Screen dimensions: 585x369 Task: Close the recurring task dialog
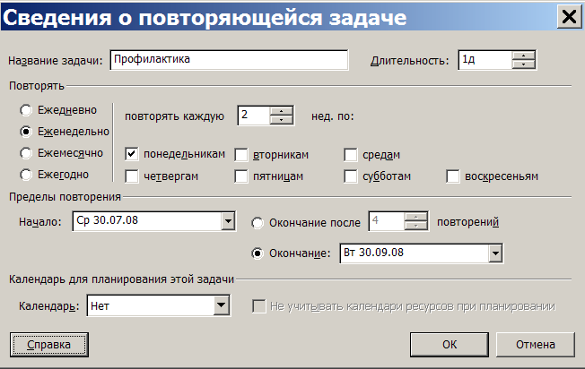coord(569,17)
